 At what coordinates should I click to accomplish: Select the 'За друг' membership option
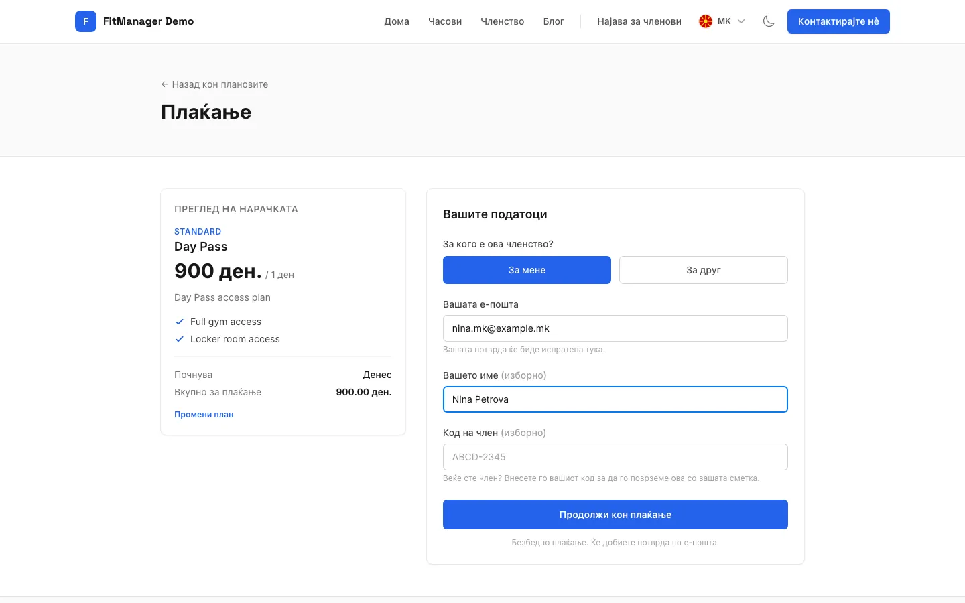(704, 270)
